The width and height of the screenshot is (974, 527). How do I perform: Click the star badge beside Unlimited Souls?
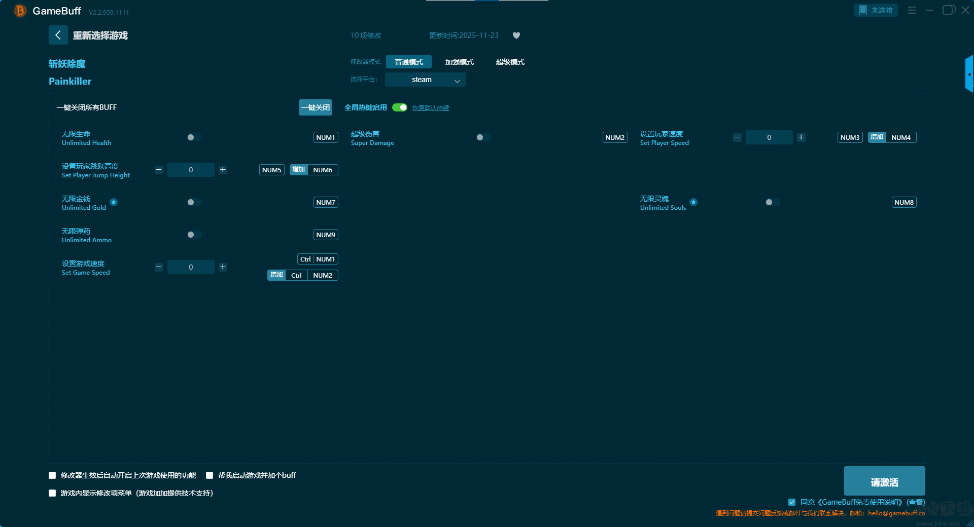(x=693, y=202)
